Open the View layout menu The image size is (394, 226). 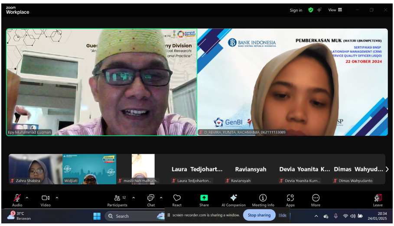335,10
